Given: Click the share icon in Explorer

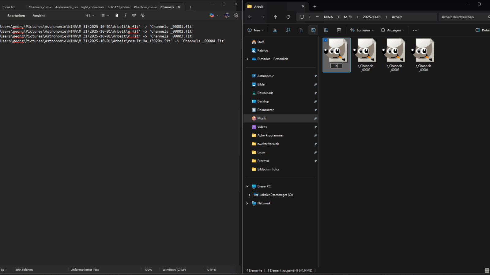Looking at the screenshot, I should click(326, 30).
